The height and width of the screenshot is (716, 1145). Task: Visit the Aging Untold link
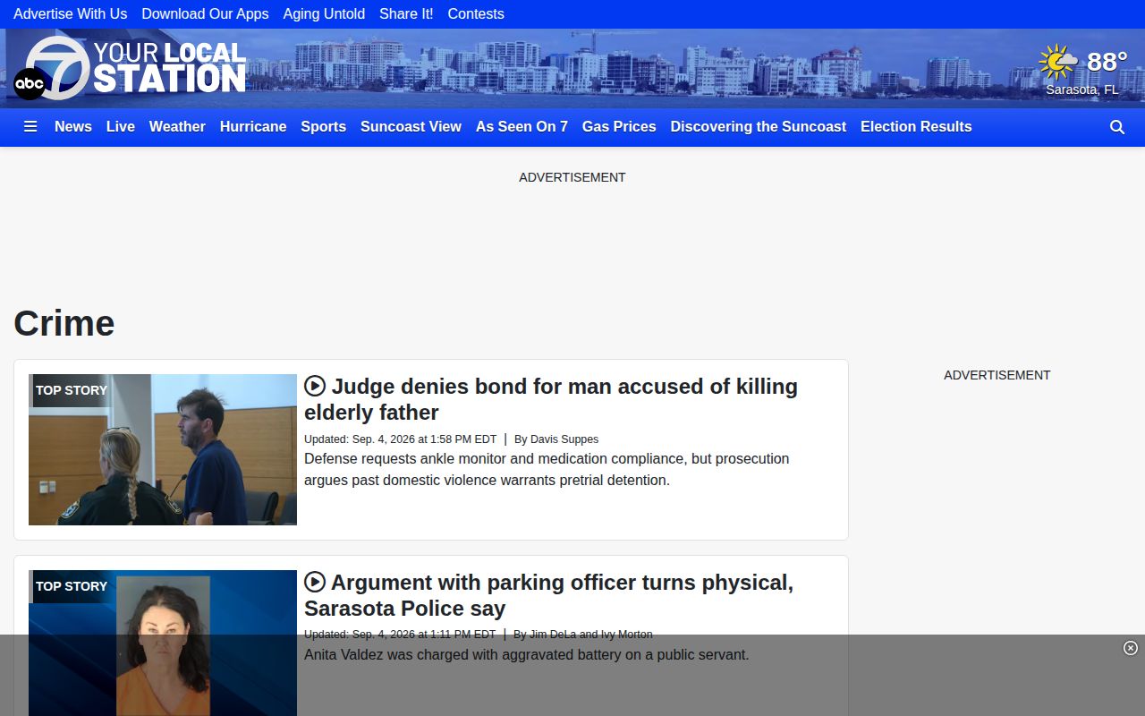coord(324,13)
